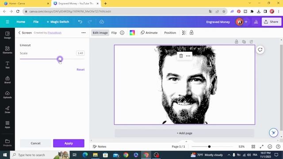Image resolution: width=283 pixels, height=159 pixels.
Task: Click the 53% zoom percentage
Action: coord(241,147)
